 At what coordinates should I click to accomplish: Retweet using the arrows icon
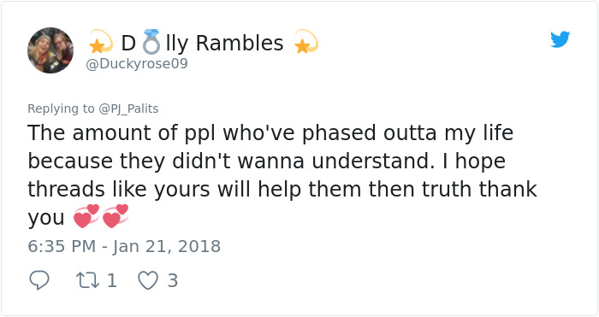pyautogui.click(x=88, y=280)
